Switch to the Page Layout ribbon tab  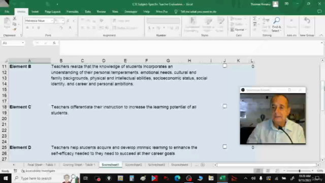52,12
